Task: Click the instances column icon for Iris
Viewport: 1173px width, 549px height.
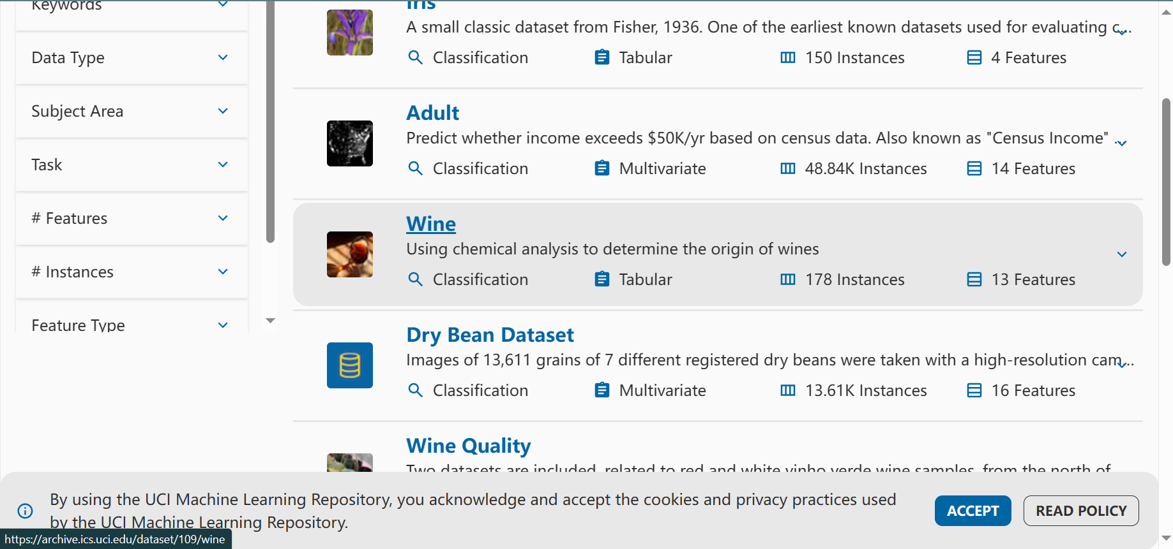Action: 788,57
